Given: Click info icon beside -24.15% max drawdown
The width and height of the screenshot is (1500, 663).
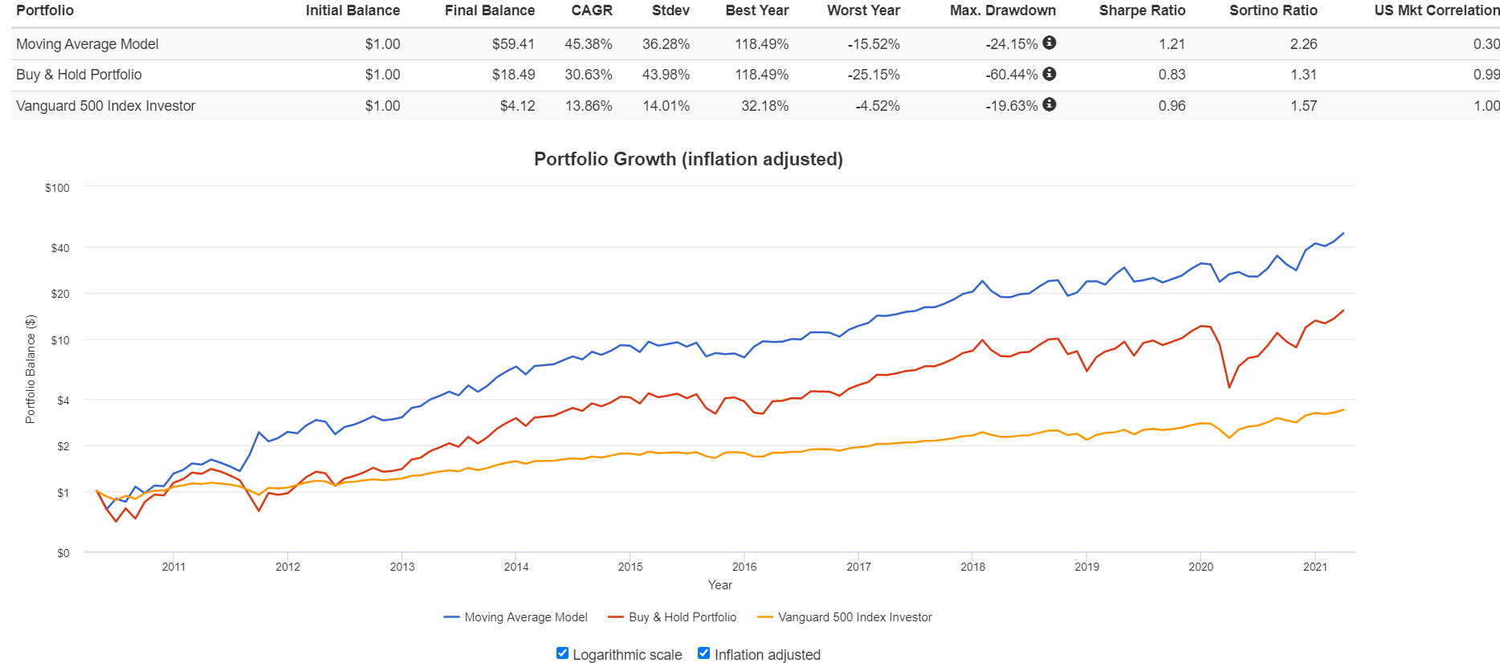Looking at the screenshot, I should coord(1050,43).
